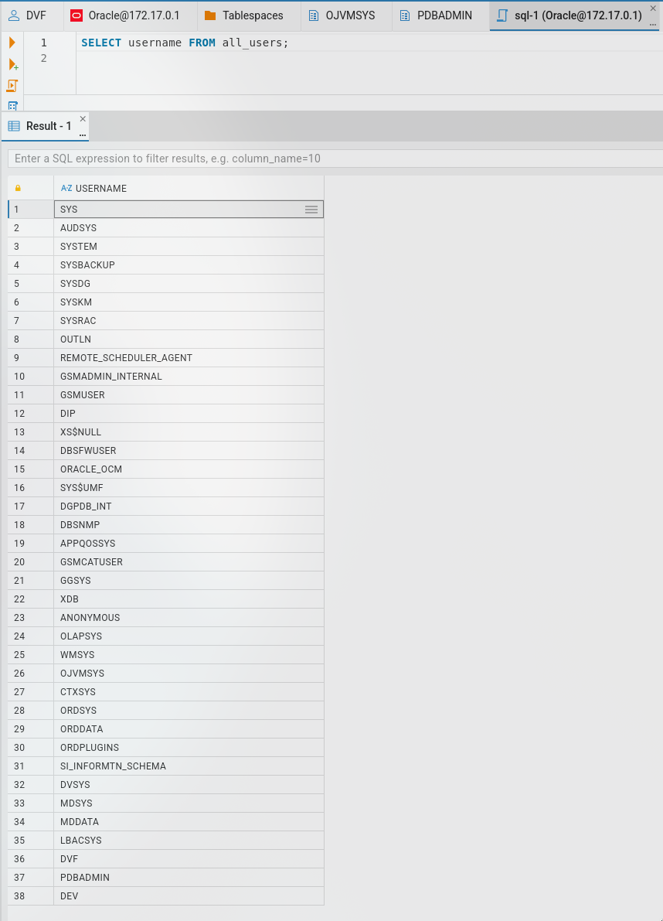Viewport: 663px width, 921px height.
Task: Select the SYSDG cell
Action: click(x=189, y=284)
